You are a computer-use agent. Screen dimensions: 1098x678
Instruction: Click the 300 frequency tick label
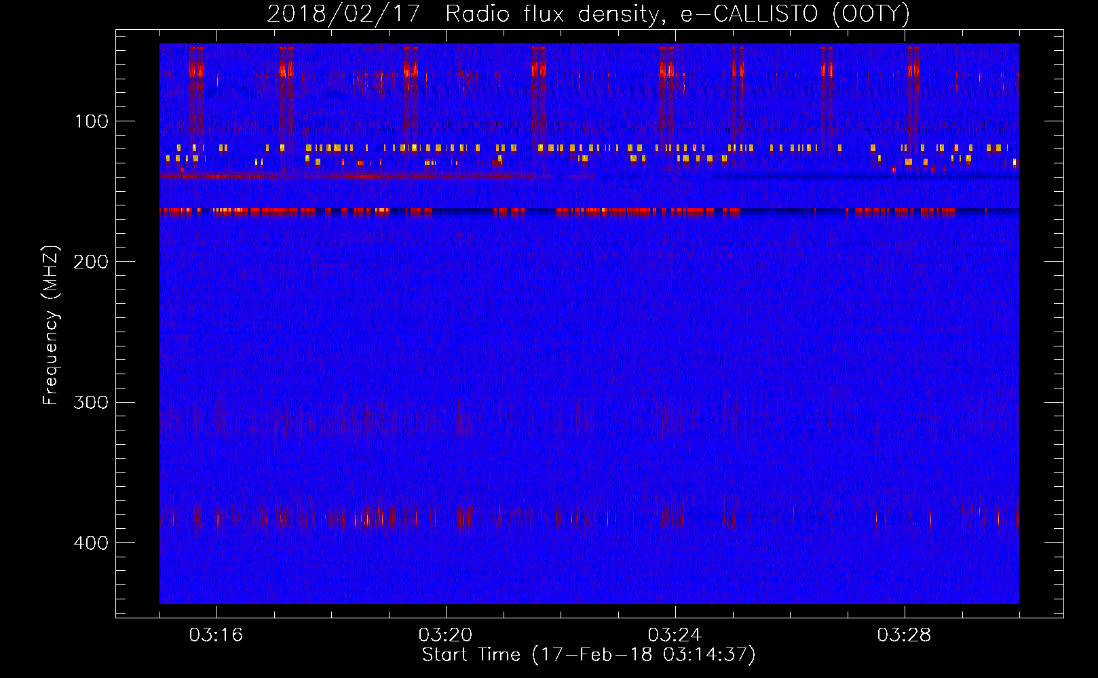click(91, 402)
